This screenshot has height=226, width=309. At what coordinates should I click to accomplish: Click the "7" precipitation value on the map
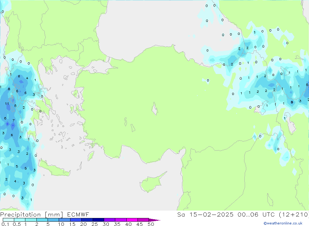[x=14, y=120]
